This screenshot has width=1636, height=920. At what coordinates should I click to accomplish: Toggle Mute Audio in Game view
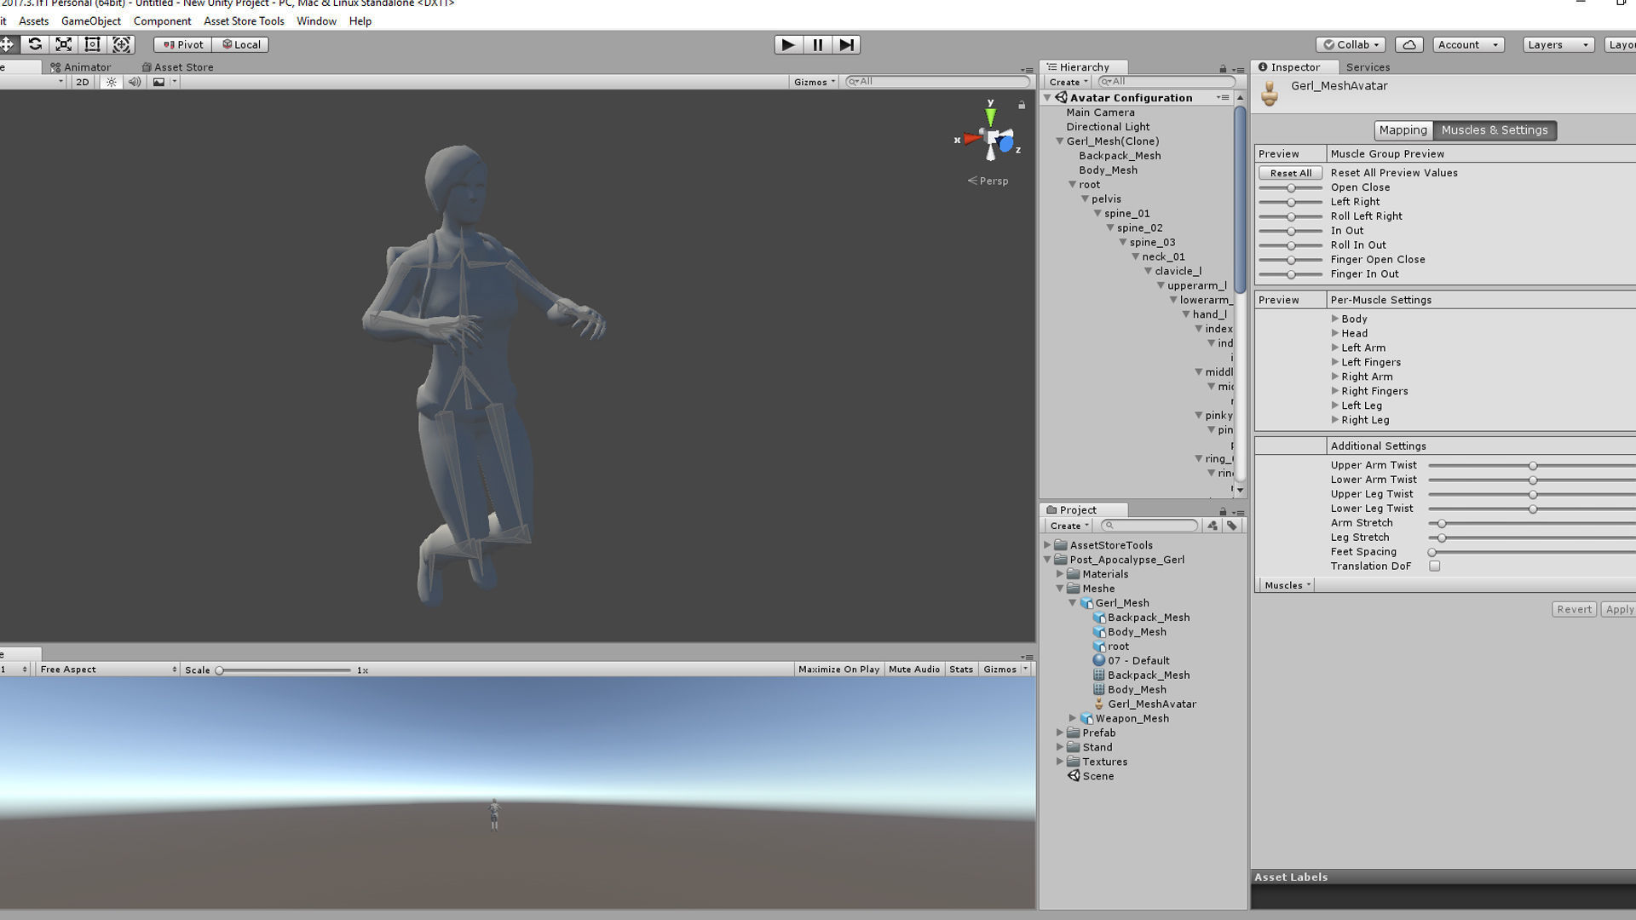coord(914,670)
